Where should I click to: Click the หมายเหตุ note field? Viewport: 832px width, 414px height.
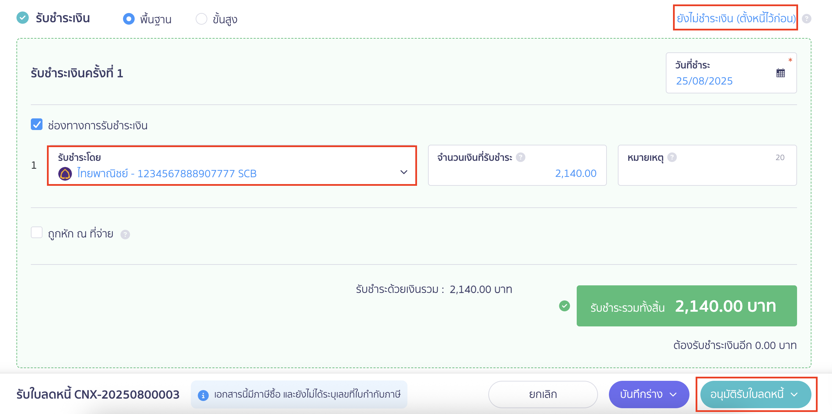pos(707,166)
